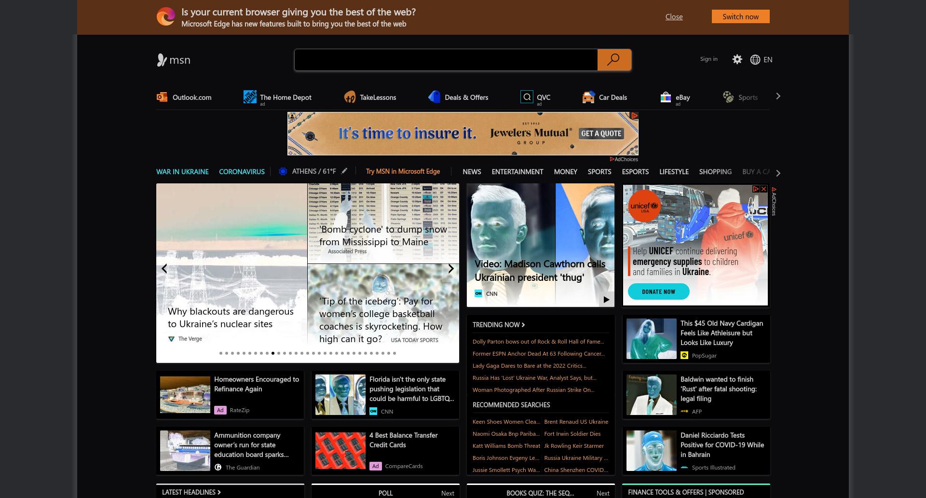Search Brent Renaud US Ukraine
Viewport: 926px width, 498px height.
576,422
